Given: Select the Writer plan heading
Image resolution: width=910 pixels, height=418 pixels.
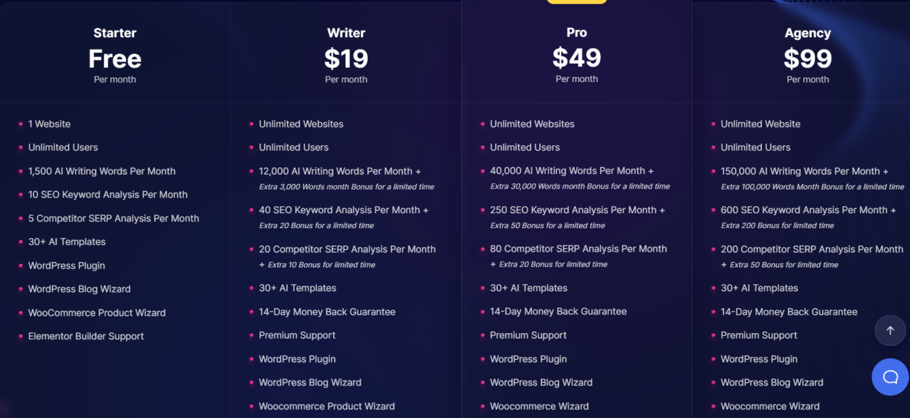Looking at the screenshot, I should coord(346,33).
